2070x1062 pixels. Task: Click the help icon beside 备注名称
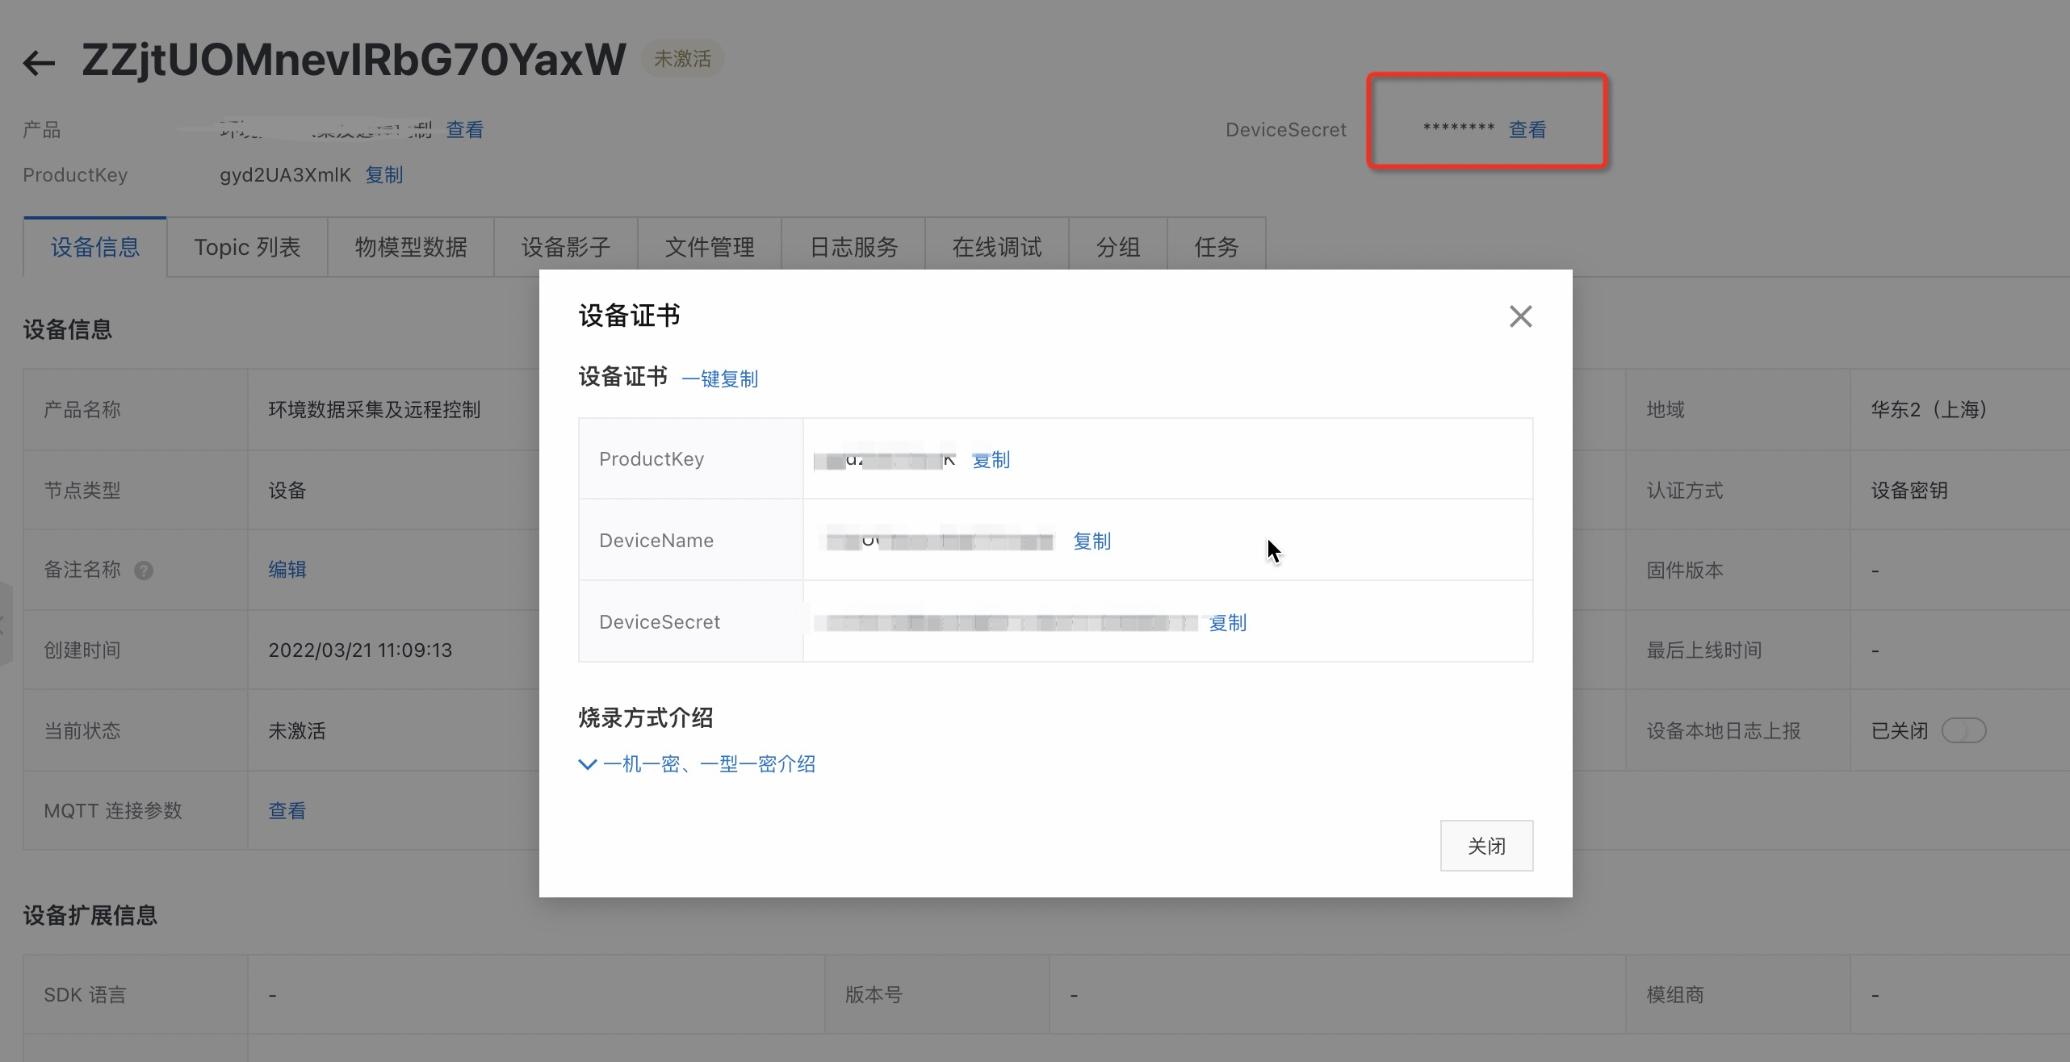(x=144, y=571)
